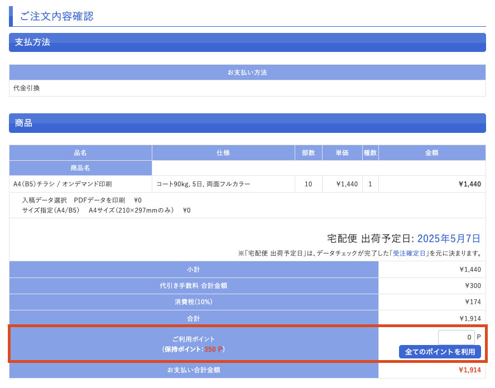This screenshot has height=388, width=495.
Task: Click the 入稿データ選択 option line
Action: tap(82, 200)
